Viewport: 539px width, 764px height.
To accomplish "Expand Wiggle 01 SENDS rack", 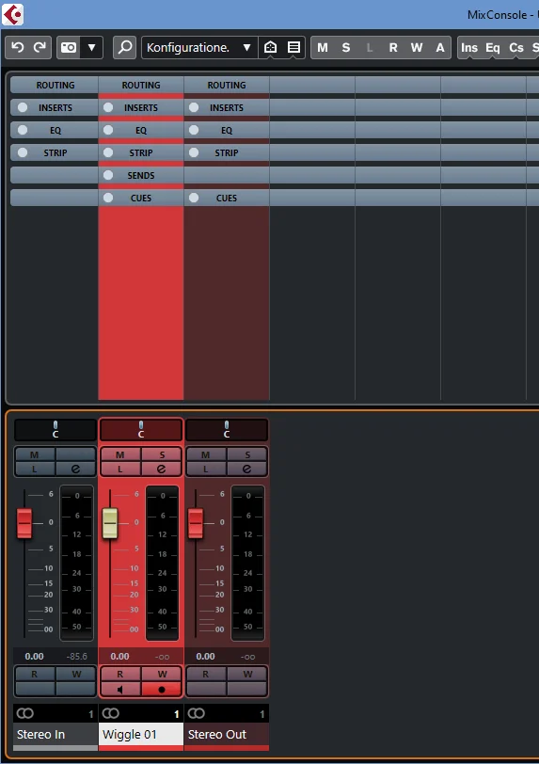I will [x=141, y=175].
